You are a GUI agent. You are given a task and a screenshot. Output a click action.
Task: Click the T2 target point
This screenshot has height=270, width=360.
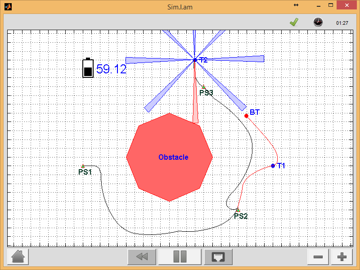point(195,60)
